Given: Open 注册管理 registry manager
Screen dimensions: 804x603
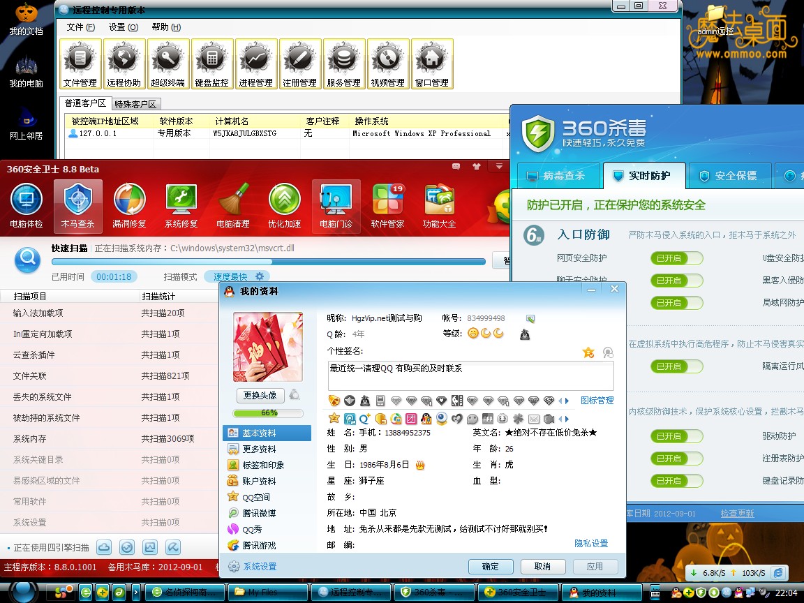Looking at the screenshot, I should (x=300, y=64).
